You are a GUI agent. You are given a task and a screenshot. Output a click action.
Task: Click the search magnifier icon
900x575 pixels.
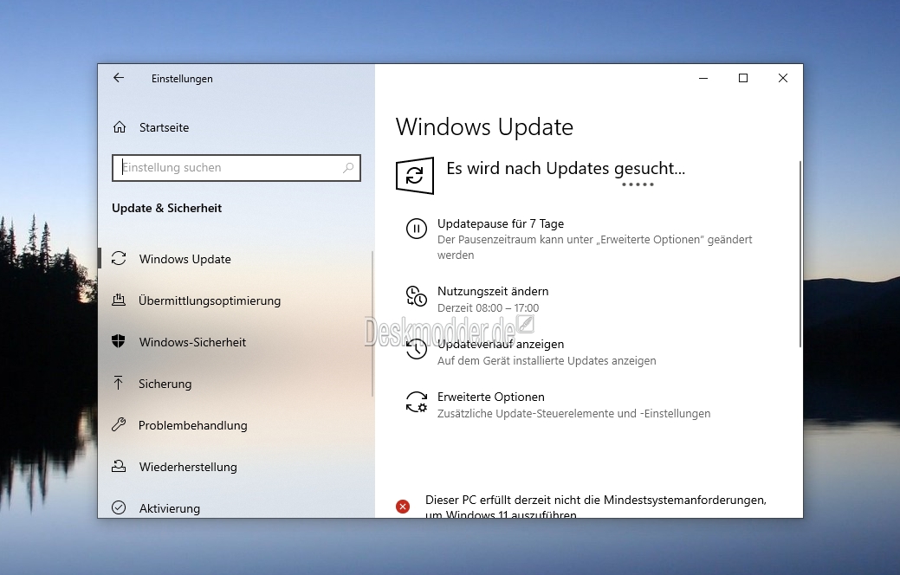coord(348,168)
